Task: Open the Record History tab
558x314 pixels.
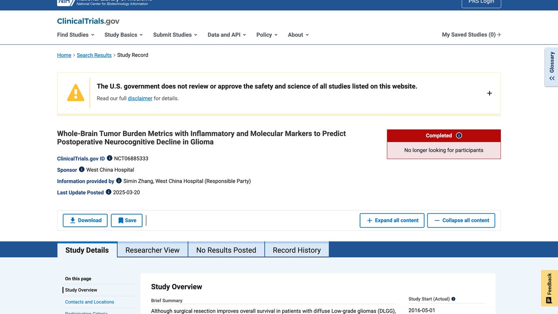Action: pos(297,250)
